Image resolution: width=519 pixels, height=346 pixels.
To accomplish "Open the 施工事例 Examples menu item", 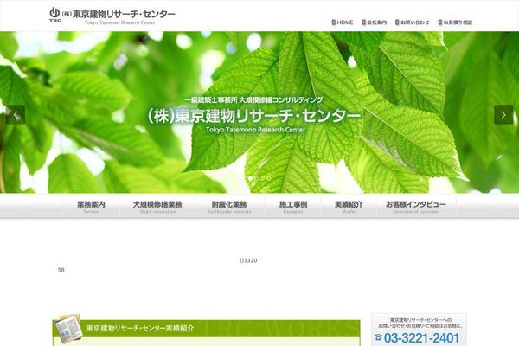I will click(293, 207).
